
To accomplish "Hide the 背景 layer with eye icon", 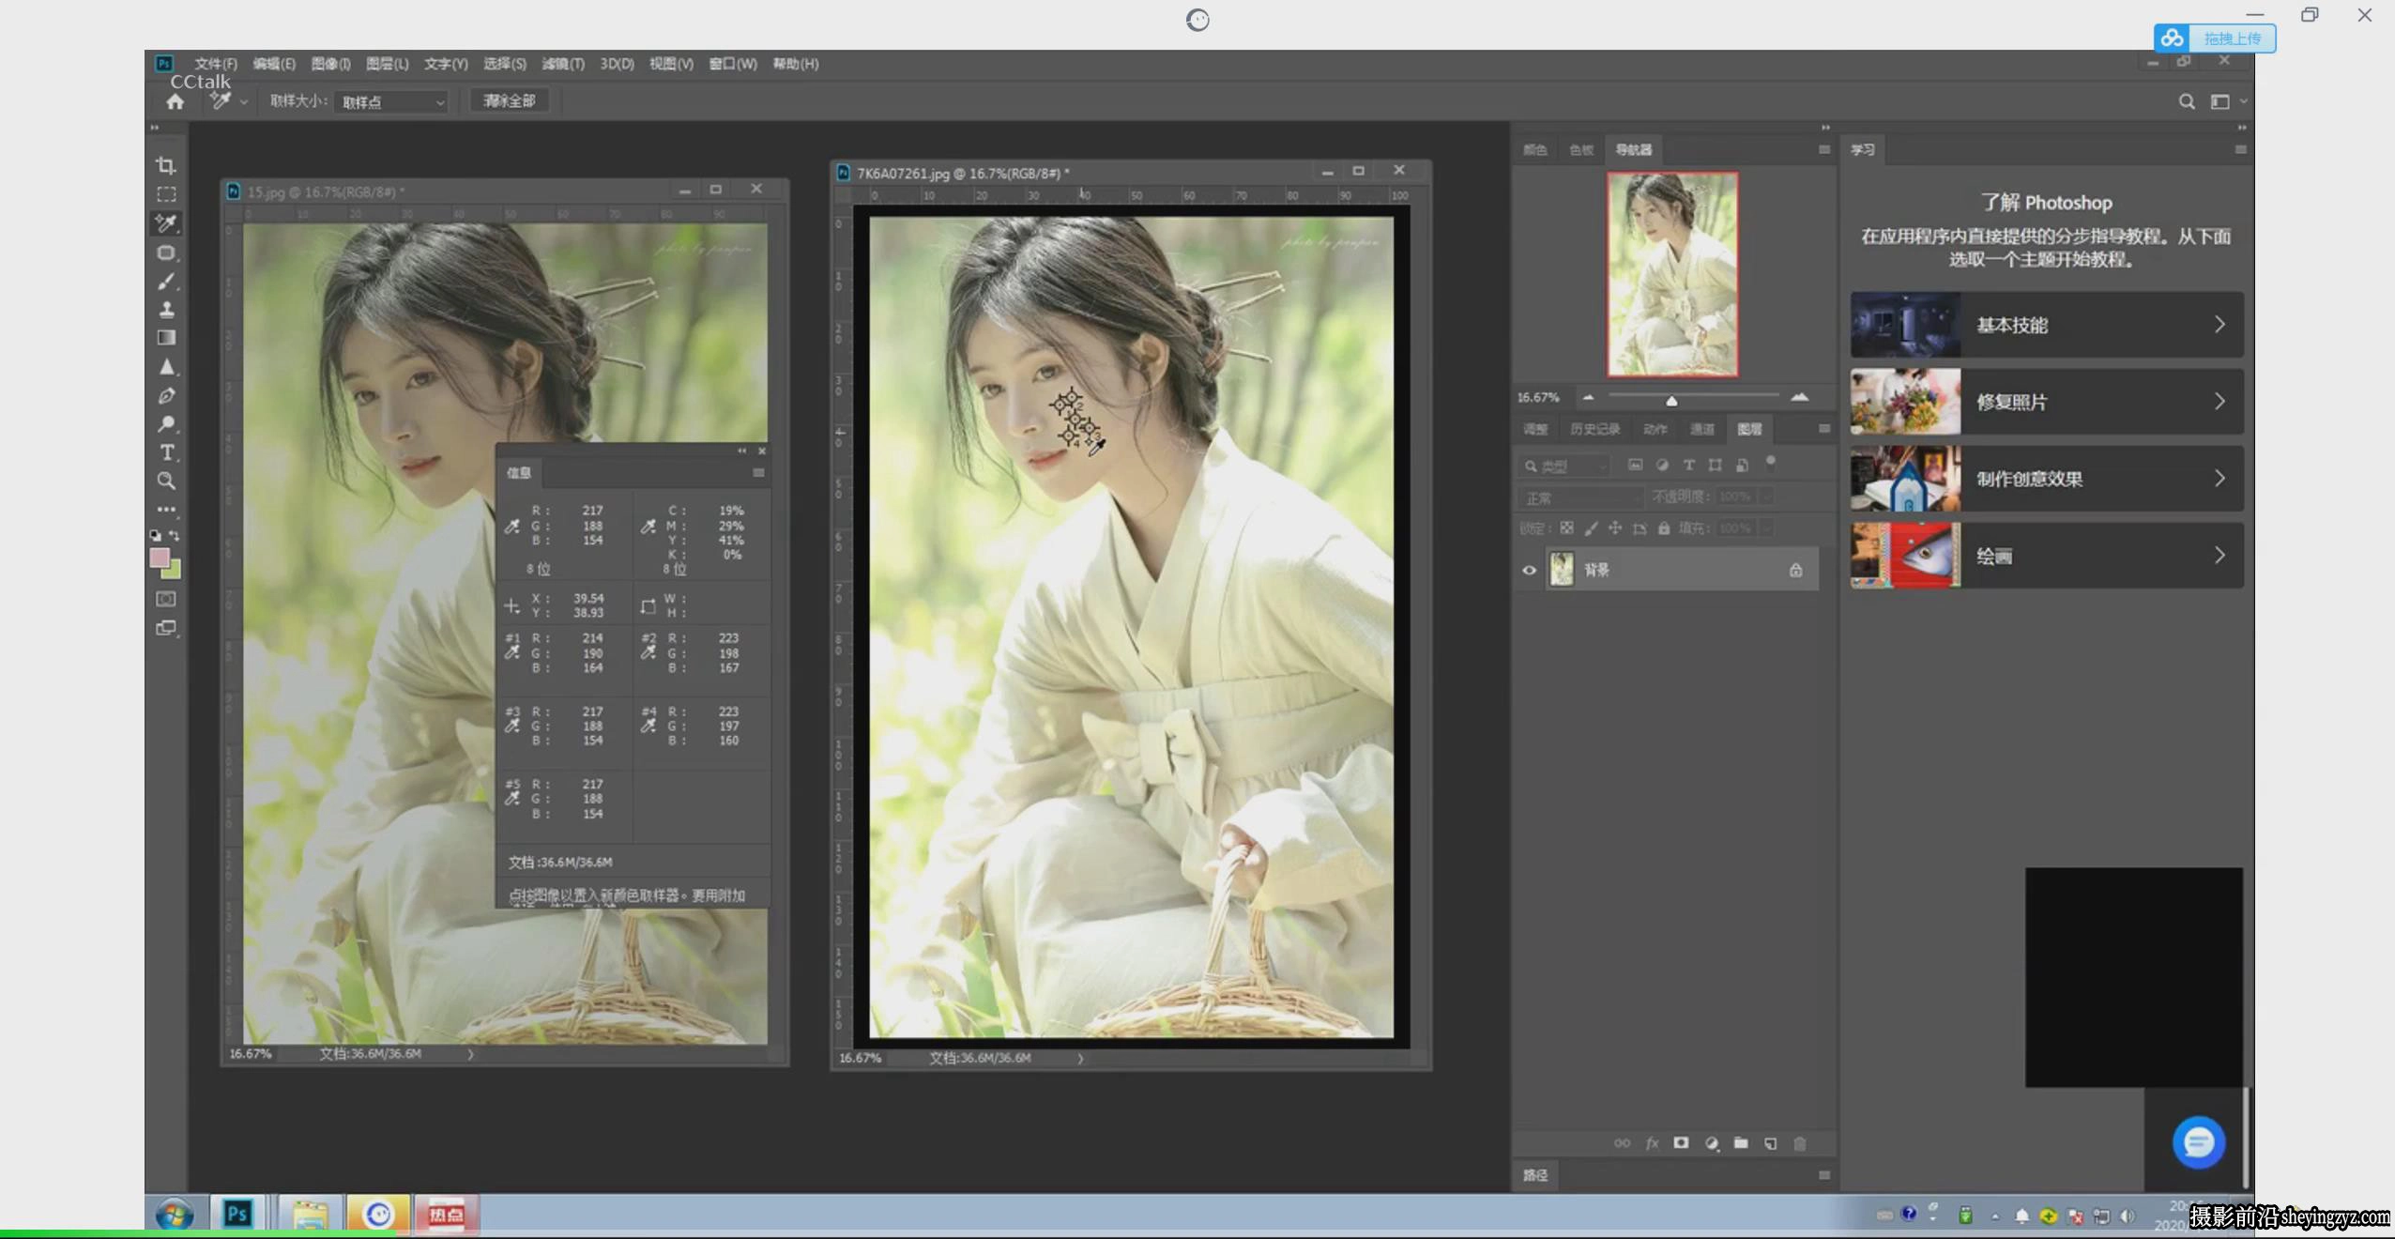I will click(1529, 570).
